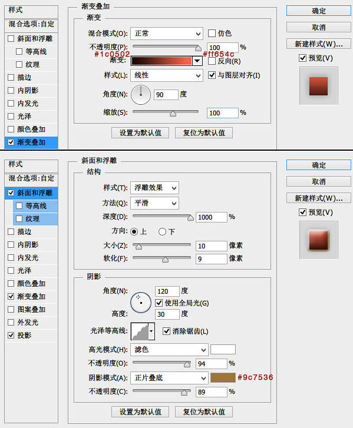Click 设置为默认值 under the gradient settings
The image size is (353, 428).
140,133
